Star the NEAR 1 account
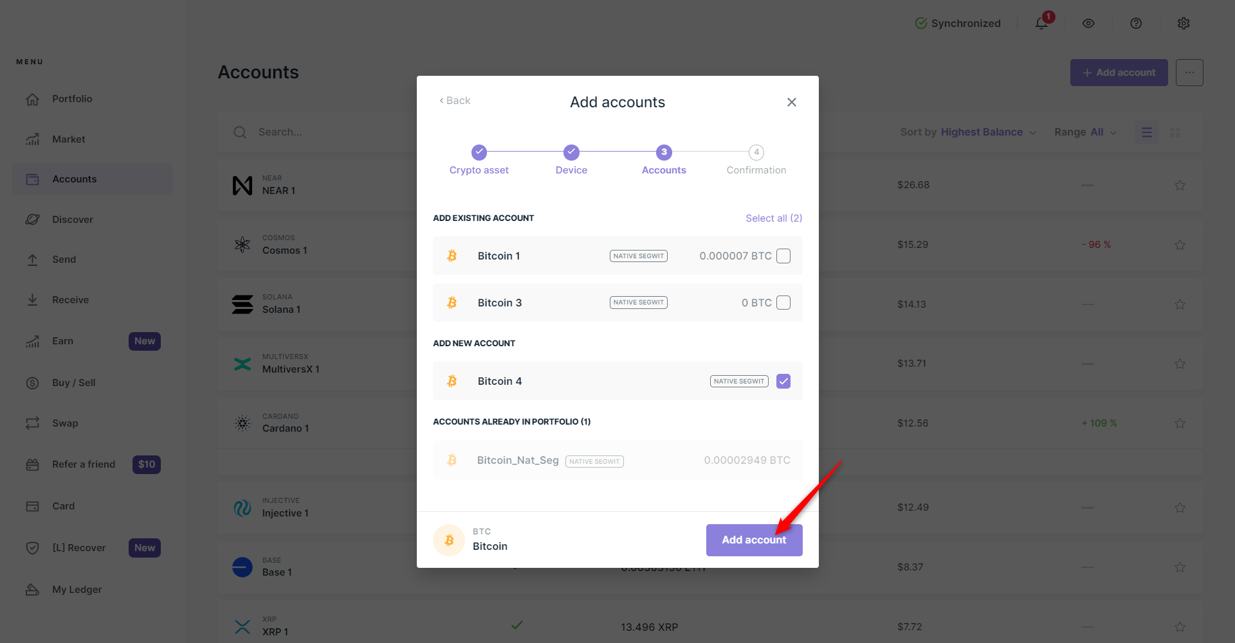1235x643 pixels. click(x=1180, y=185)
